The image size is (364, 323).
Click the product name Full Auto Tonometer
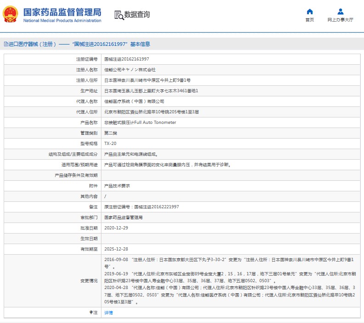coord(155,123)
